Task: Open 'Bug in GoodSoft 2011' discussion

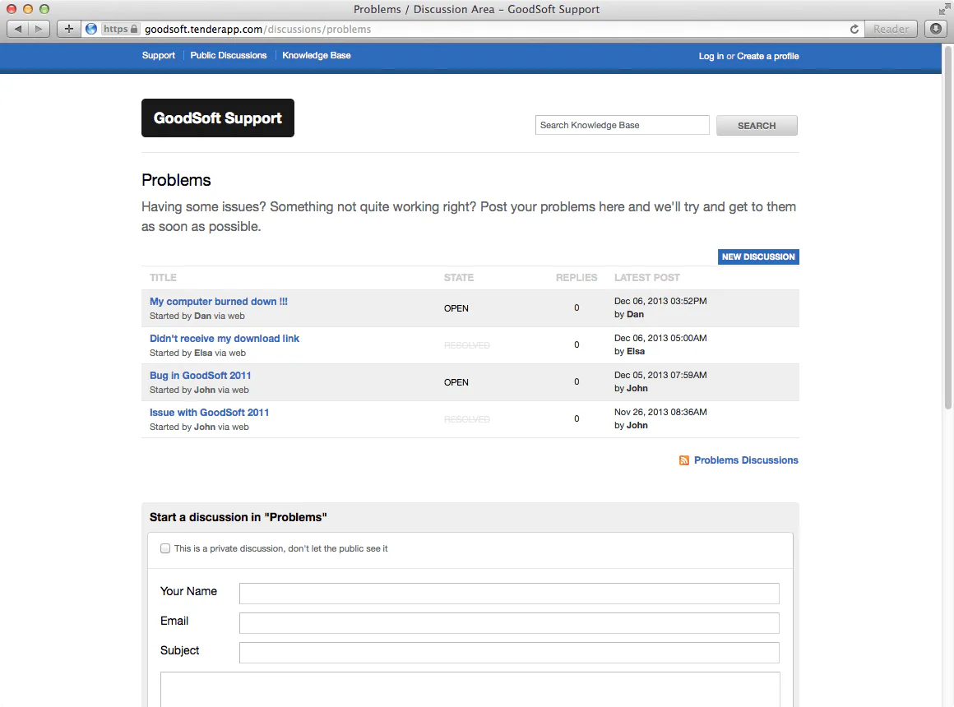Action: [x=200, y=376]
